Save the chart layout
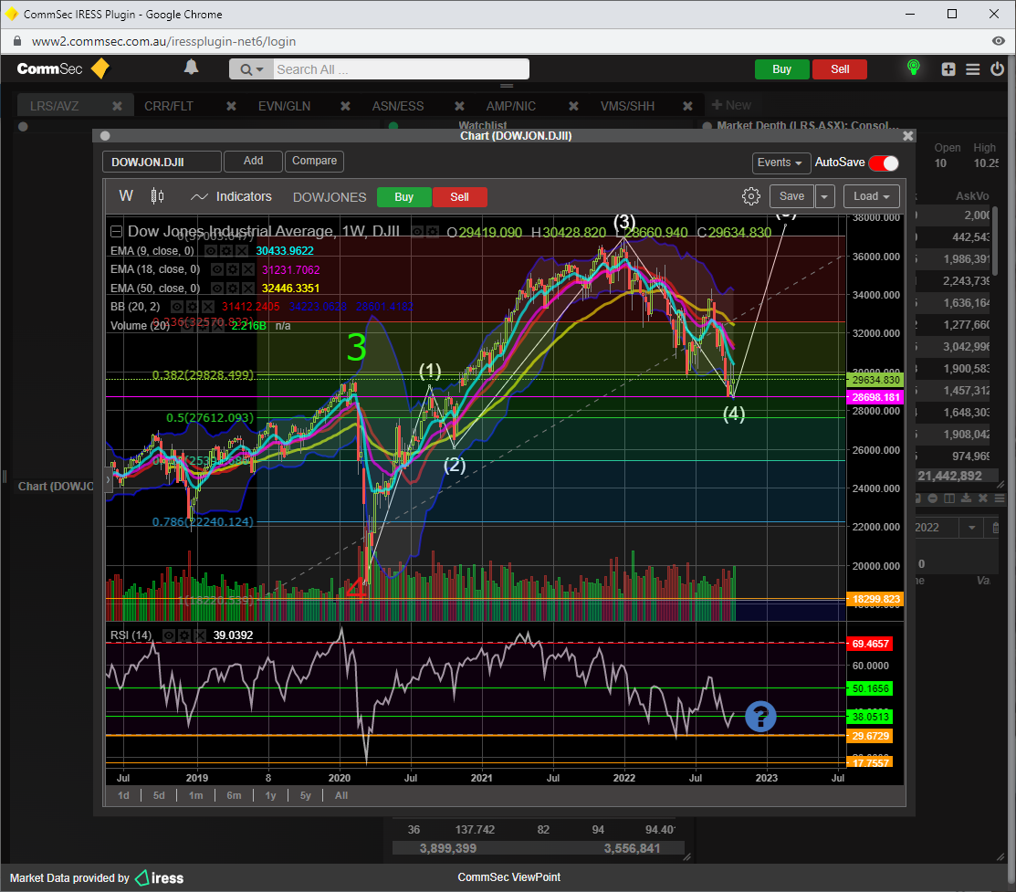Image resolution: width=1016 pixels, height=892 pixels. tap(791, 196)
